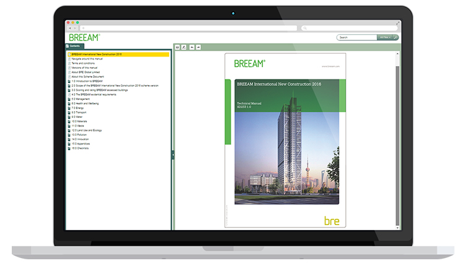This screenshot has width=465, height=263.
Task: Click the scrollbar down arrow in document pane
Action: (x=397, y=228)
